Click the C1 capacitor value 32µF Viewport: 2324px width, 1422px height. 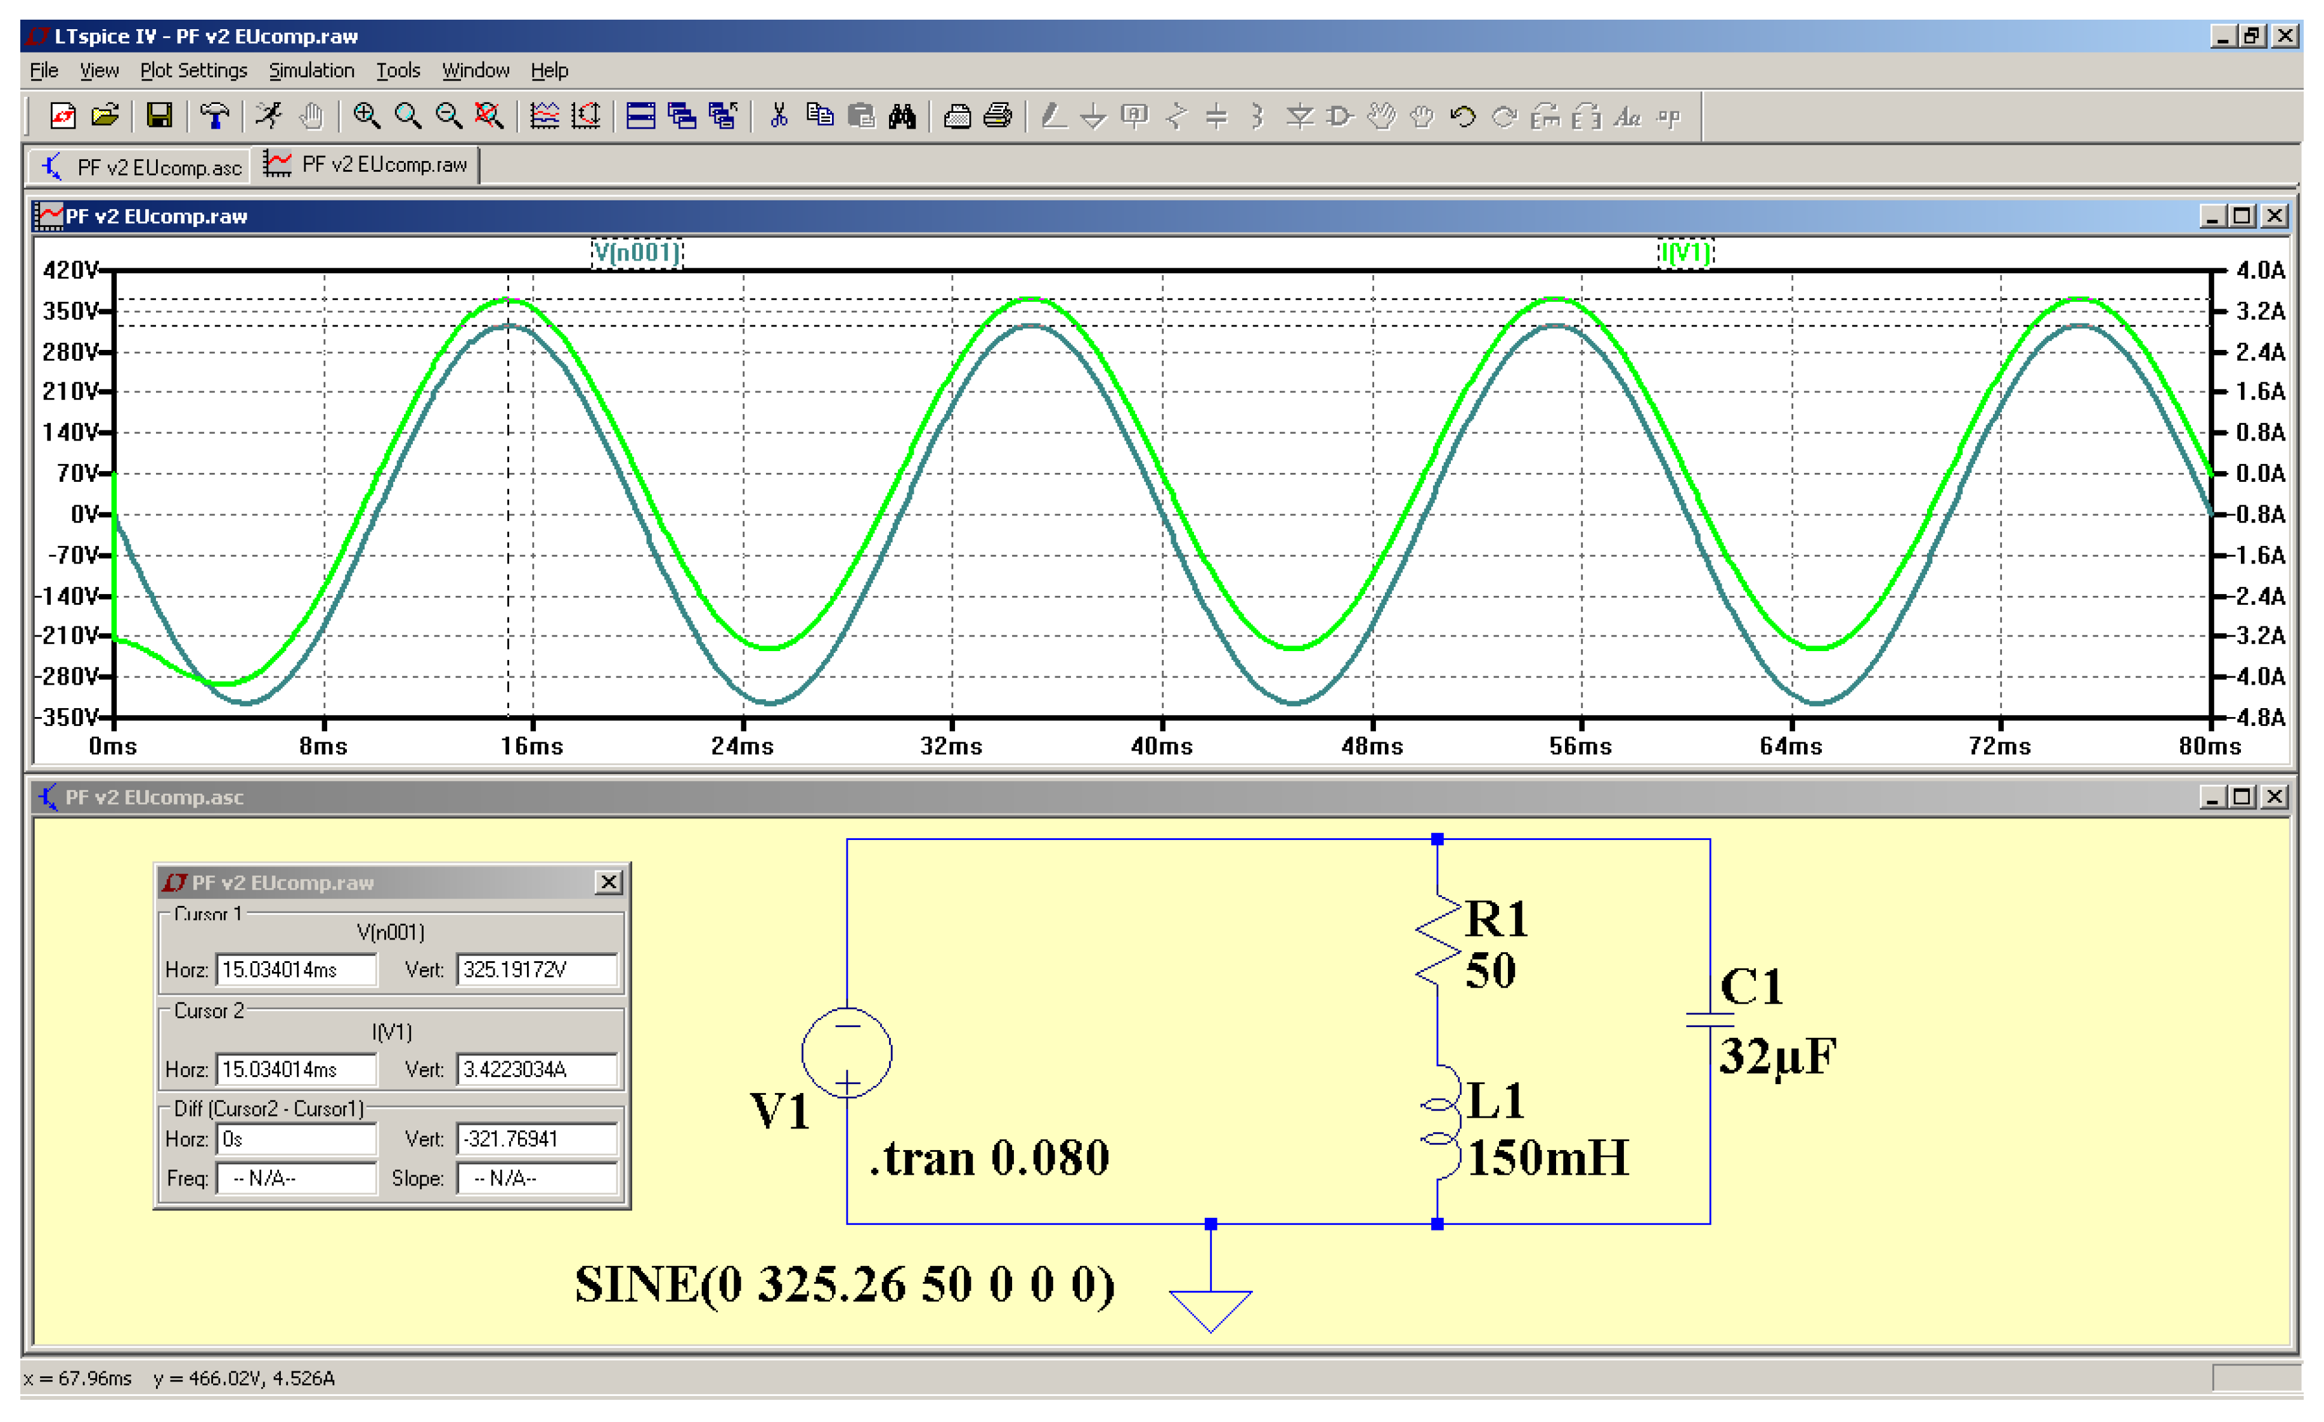click(1778, 1056)
